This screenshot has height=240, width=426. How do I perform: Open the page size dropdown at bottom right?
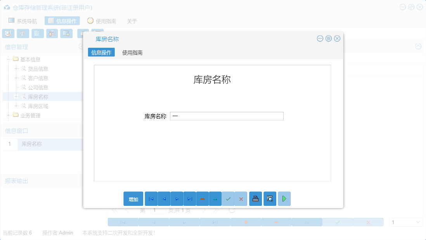point(405,222)
